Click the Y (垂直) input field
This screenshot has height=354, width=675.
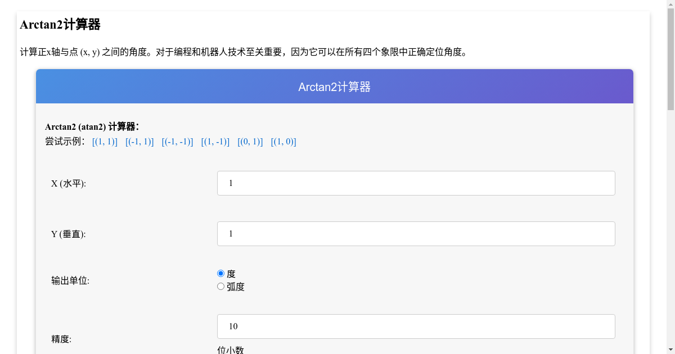(x=416, y=233)
